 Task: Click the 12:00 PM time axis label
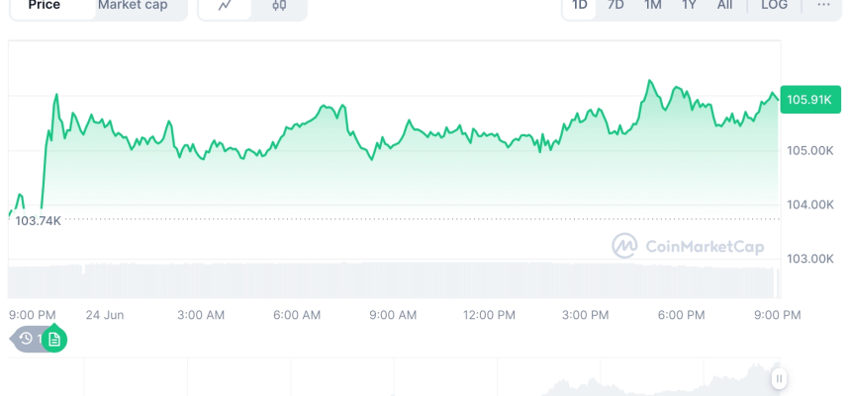[x=489, y=315]
